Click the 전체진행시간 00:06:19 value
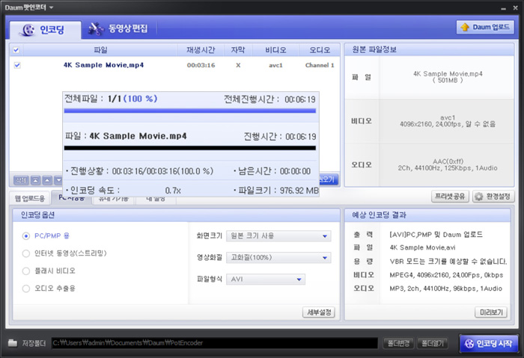 (x=299, y=99)
